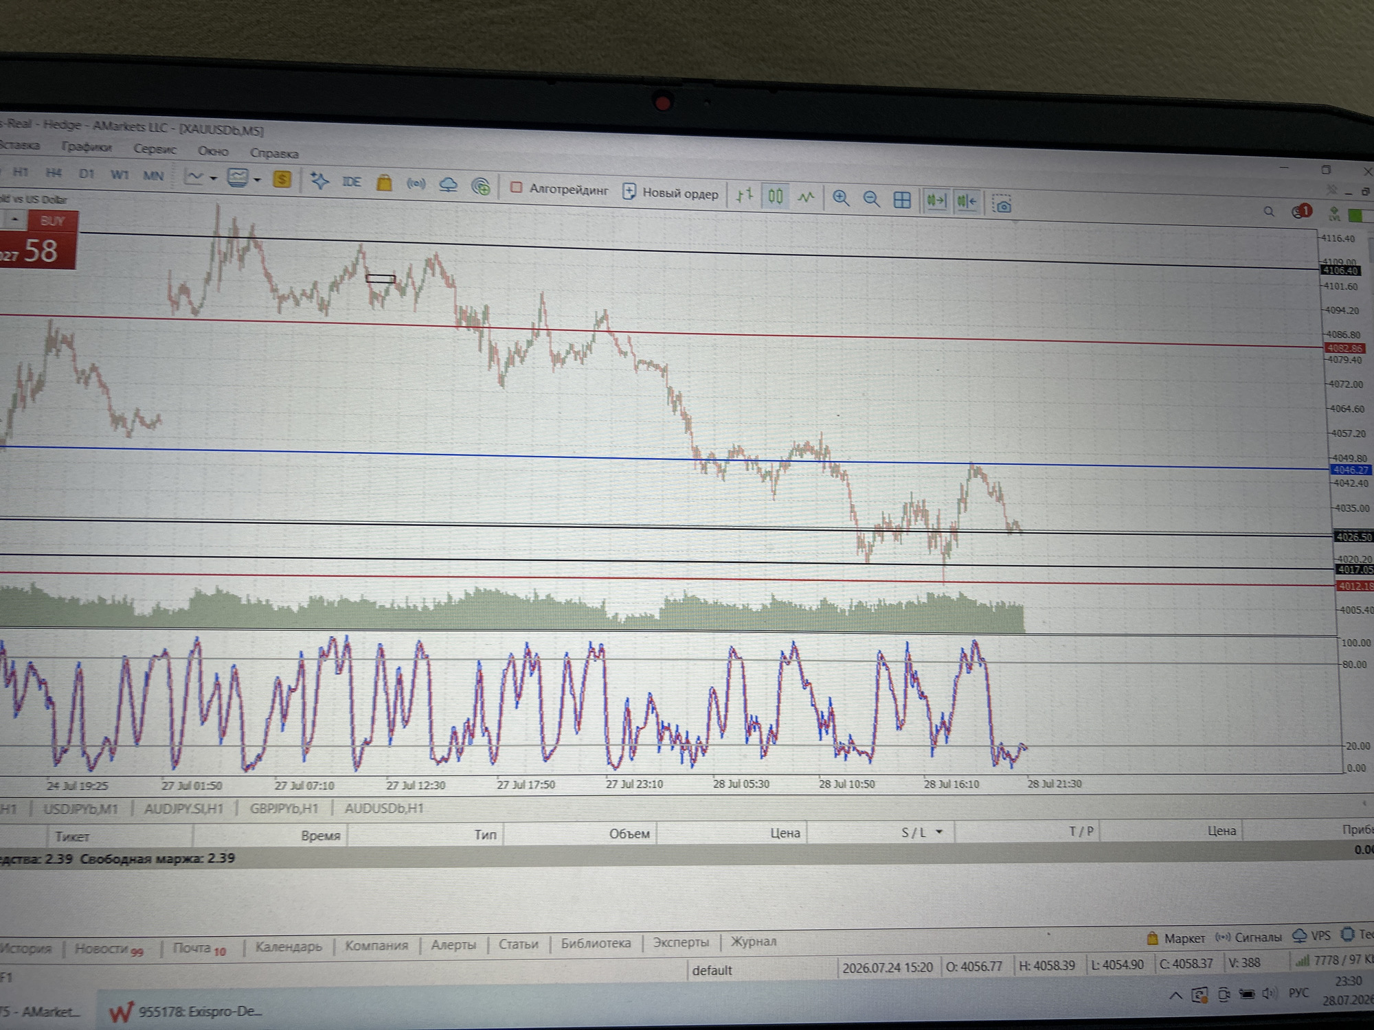Click the search magnifier icon
1374x1030 pixels.
point(1269,212)
